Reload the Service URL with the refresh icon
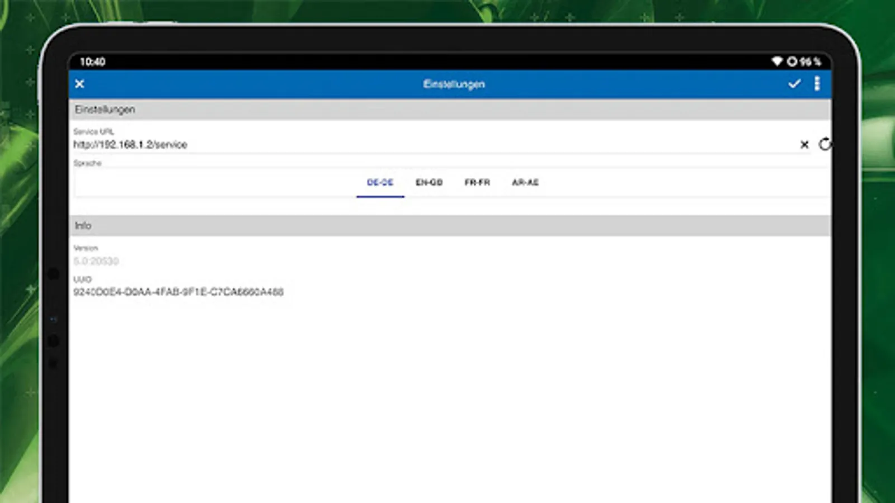This screenshot has width=895, height=503. click(825, 144)
